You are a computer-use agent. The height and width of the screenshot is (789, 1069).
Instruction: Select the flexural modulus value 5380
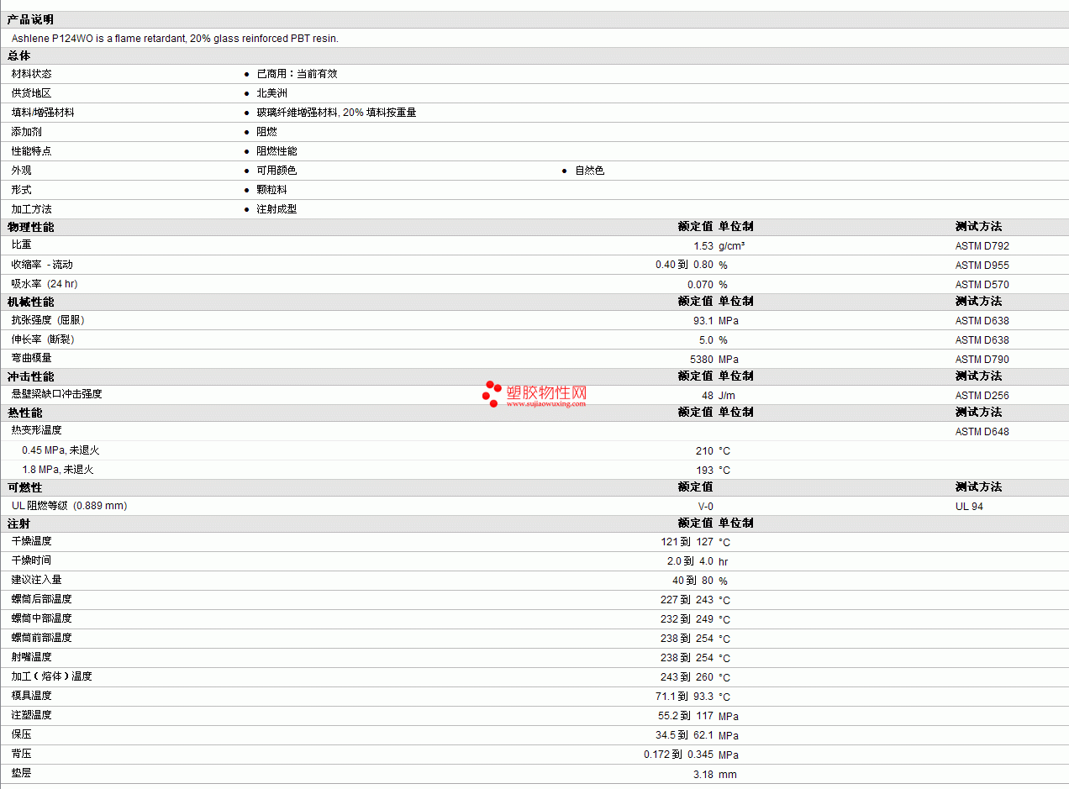coord(702,360)
